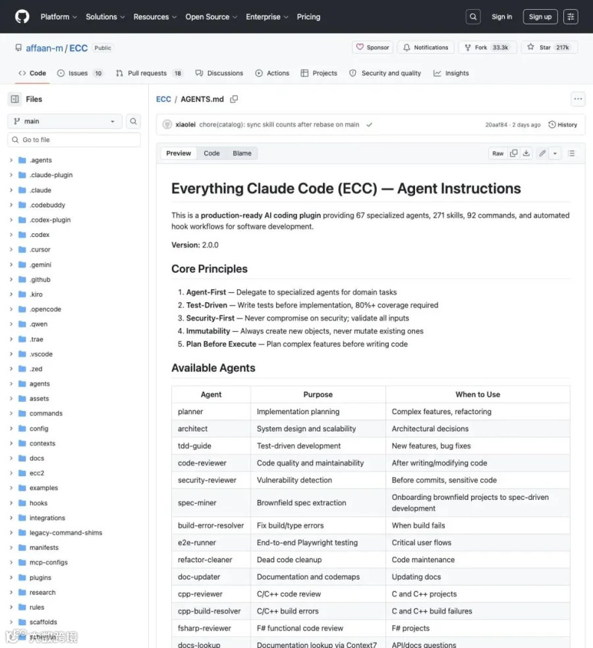The width and height of the screenshot is (593, 648).
Task: Open the History link
Action: coord(563,125)
